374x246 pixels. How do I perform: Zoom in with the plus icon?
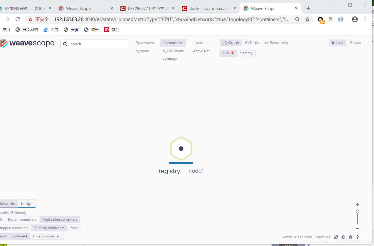(358, 205)
